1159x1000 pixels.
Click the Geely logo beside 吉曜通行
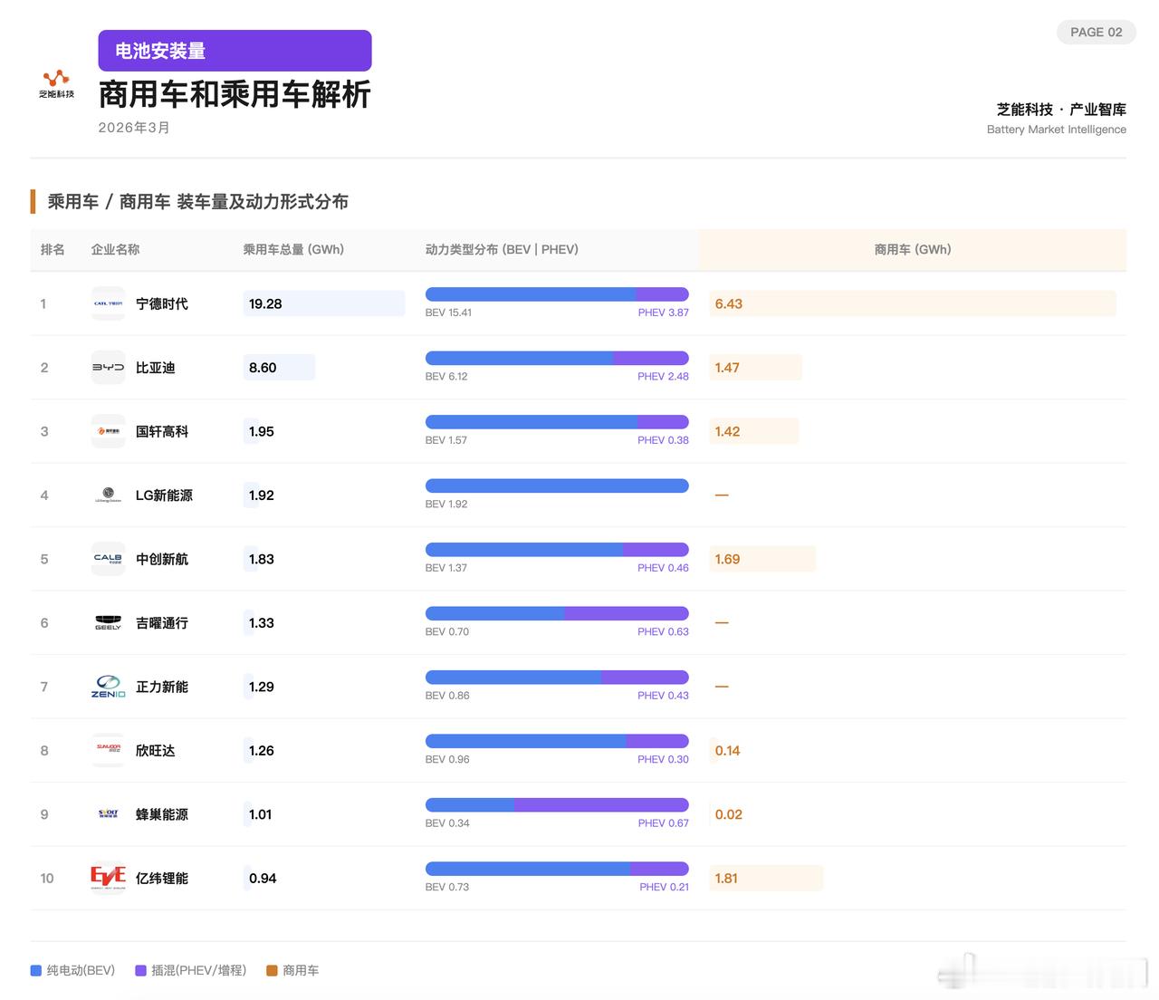point(108,623)
